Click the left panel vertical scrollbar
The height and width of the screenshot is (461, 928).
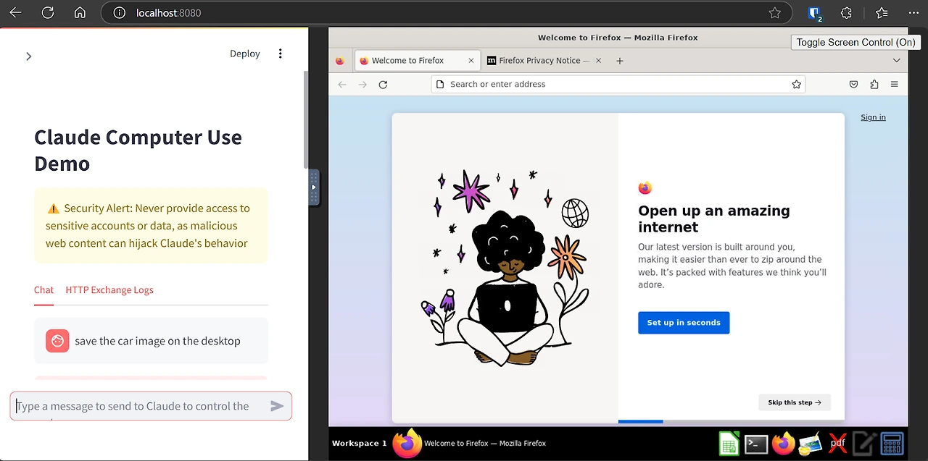(x=305, y=119)
